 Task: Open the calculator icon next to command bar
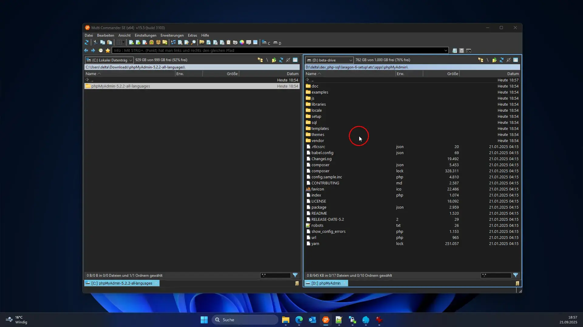(462, 51)
